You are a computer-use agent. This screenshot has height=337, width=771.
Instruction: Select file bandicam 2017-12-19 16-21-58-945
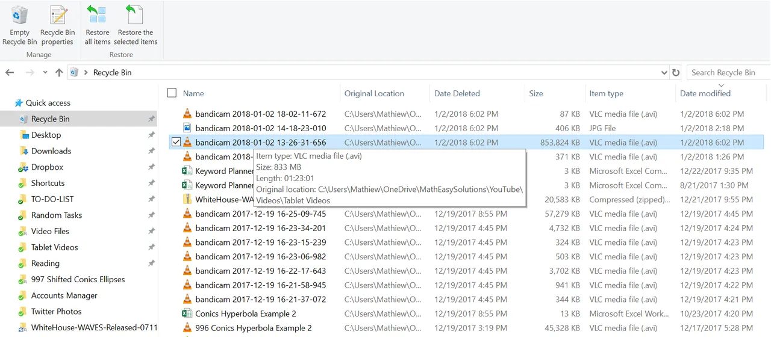tap(261, 285)
